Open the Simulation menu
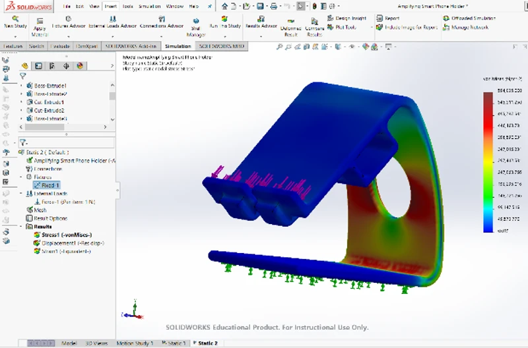528x348 pixels. click(150, 6)
